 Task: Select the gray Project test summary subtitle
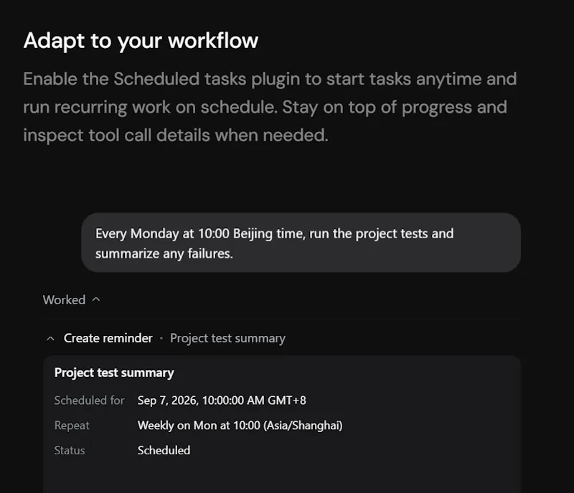coord(227,339)
